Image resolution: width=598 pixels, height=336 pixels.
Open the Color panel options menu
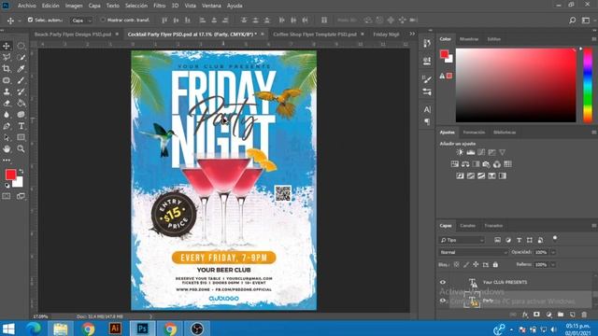pyautogui.click(x=594, y=39)
